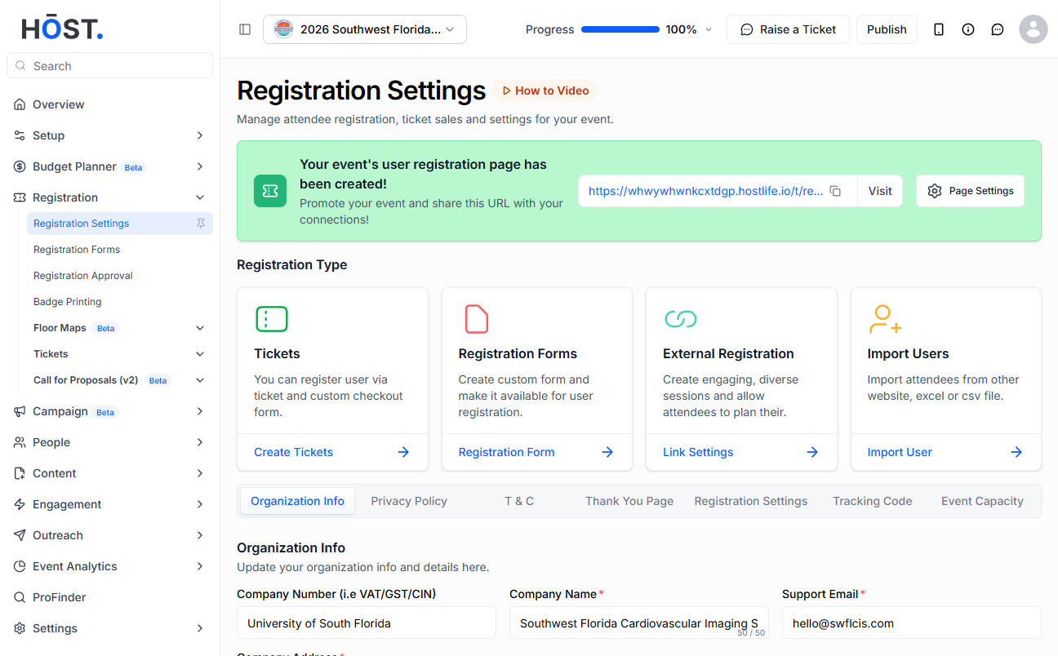Screen dimensions: 1058x656
Task: Click the Import Users person icon
Action: (x=885, y=319)
